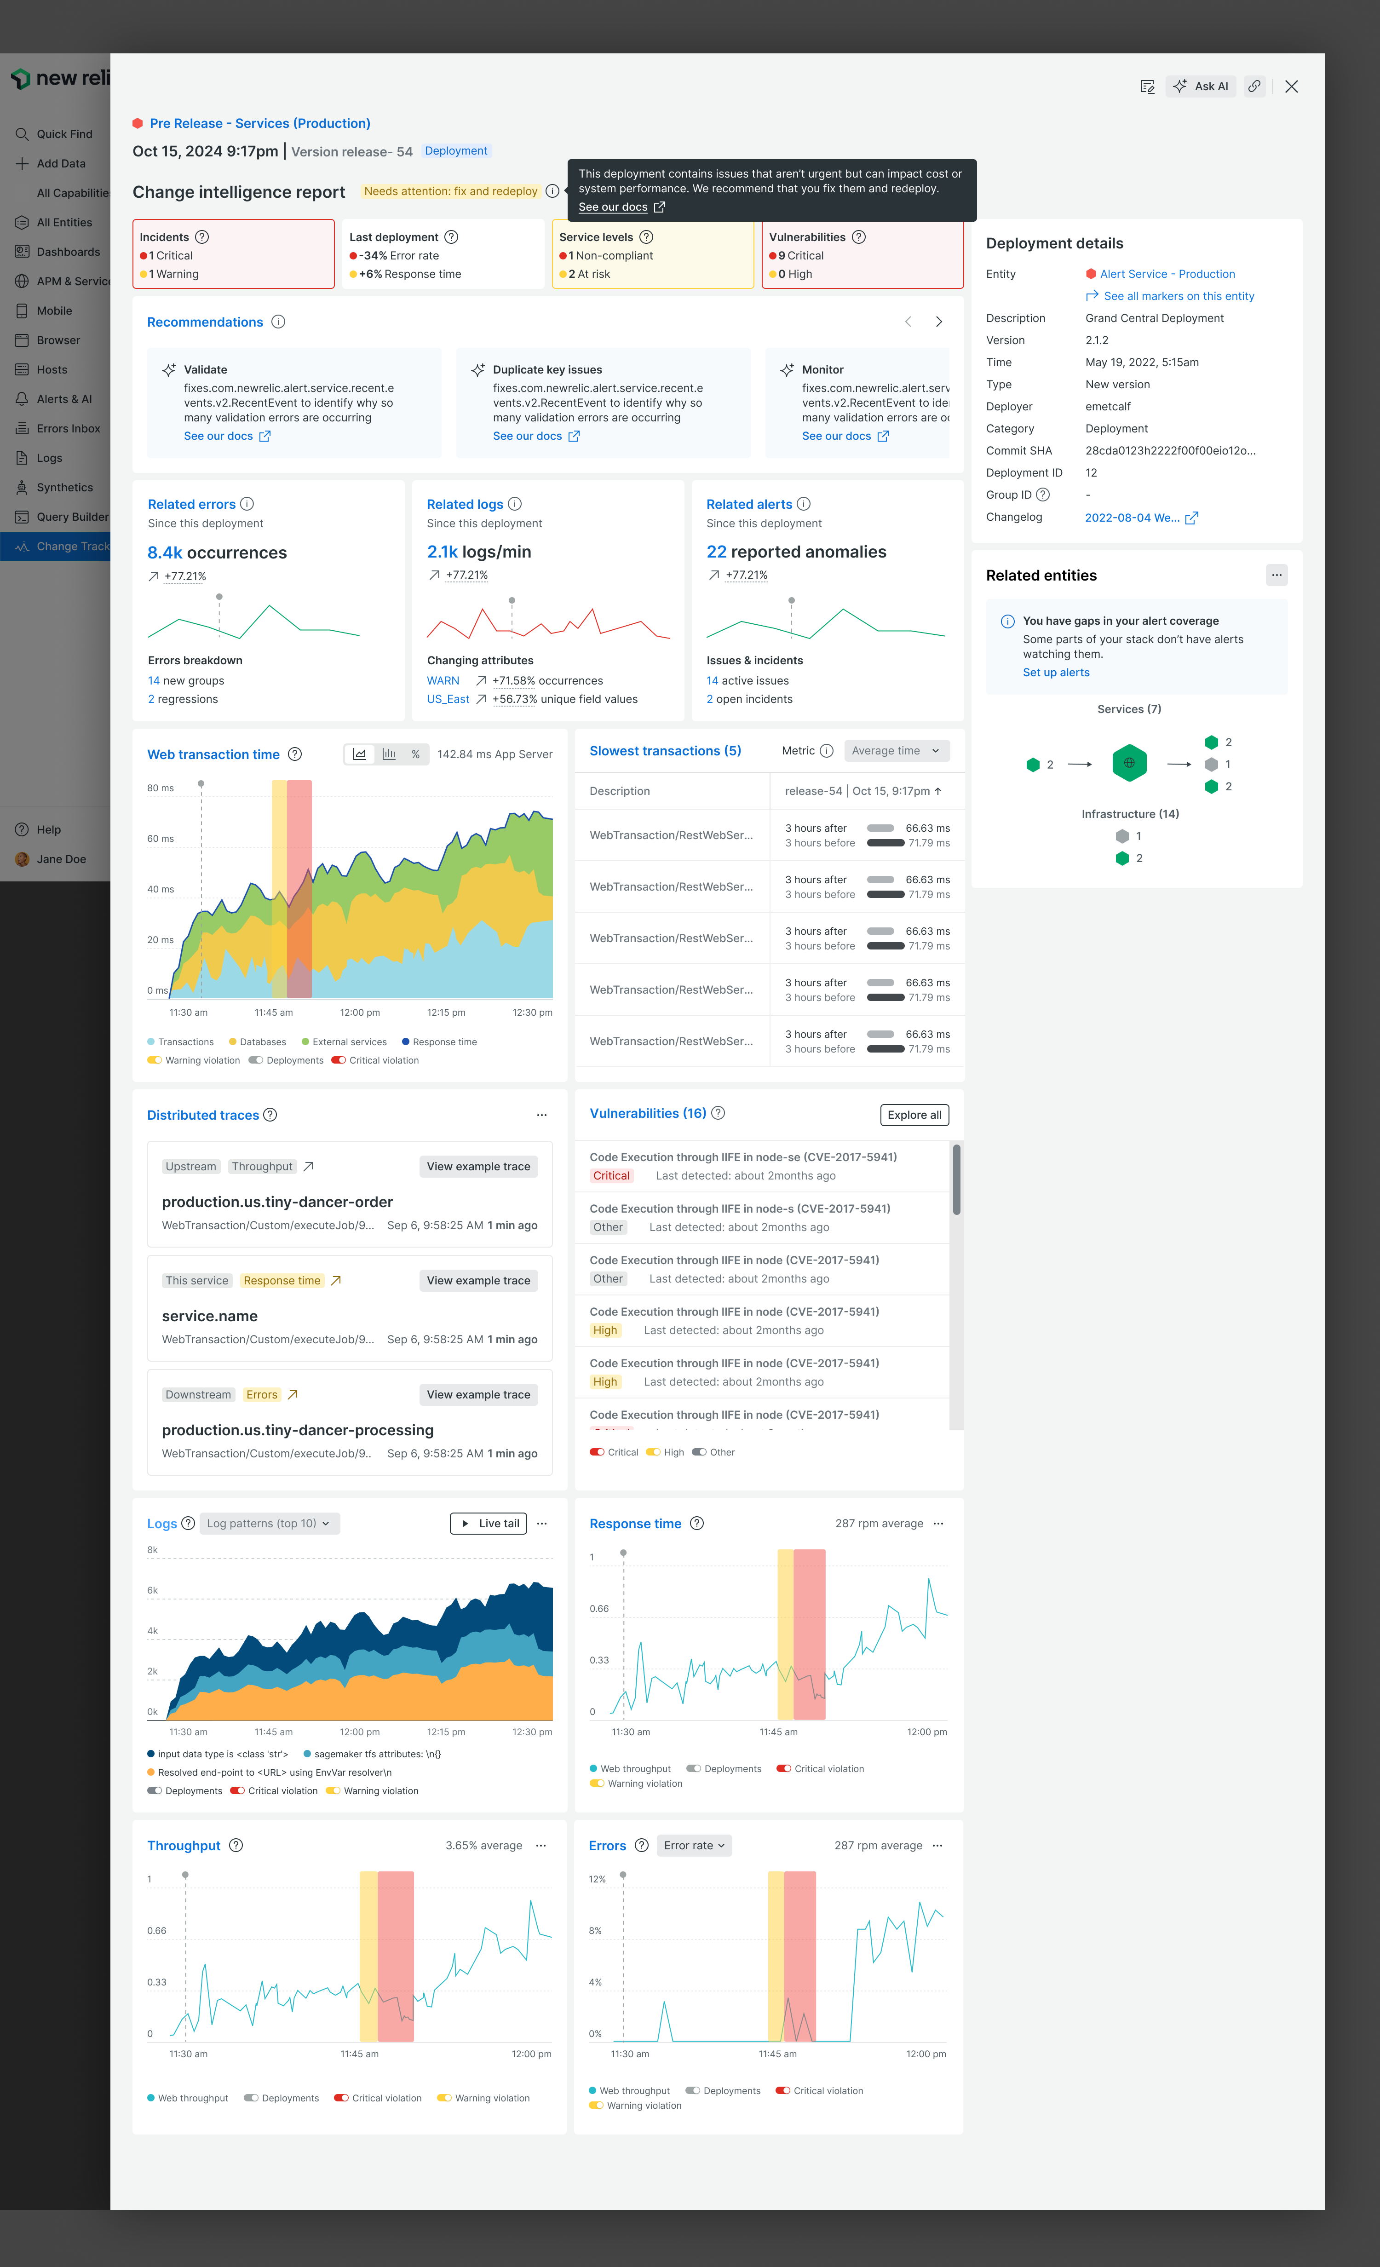Toggle Warning violation in the Errors chart legend
Image resolution: width=1380 pixels, height=2267 pixels.
tap(596, 2106)
